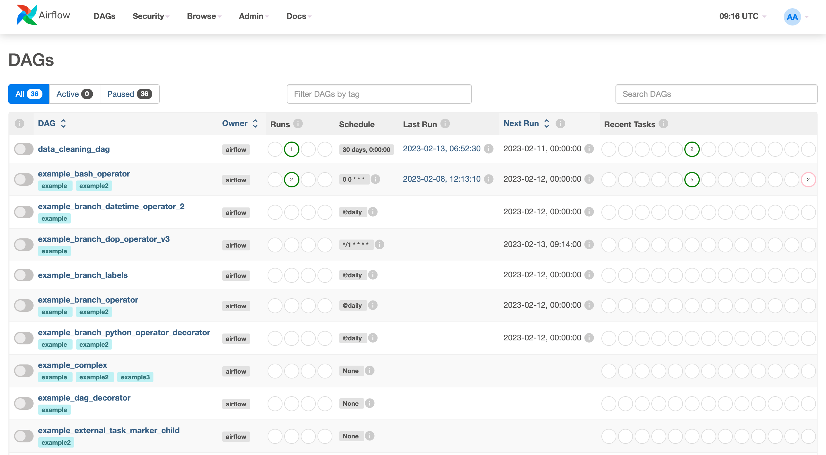
Task: Click green recent tasks circle showing 5
Action: pos(692,180)
